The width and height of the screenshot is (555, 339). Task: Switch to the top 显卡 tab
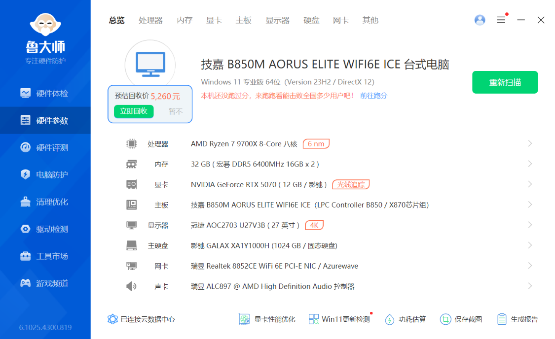214,20
